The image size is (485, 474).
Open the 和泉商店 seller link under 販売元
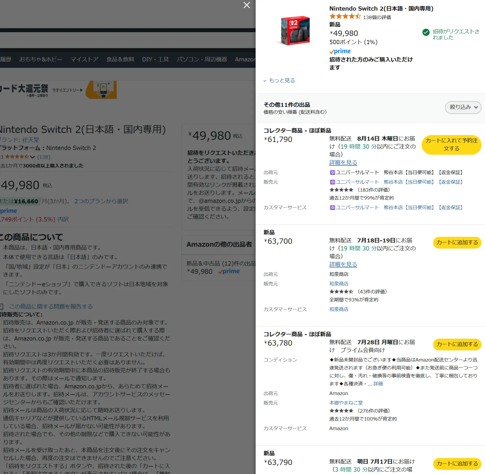pos(339,284)
